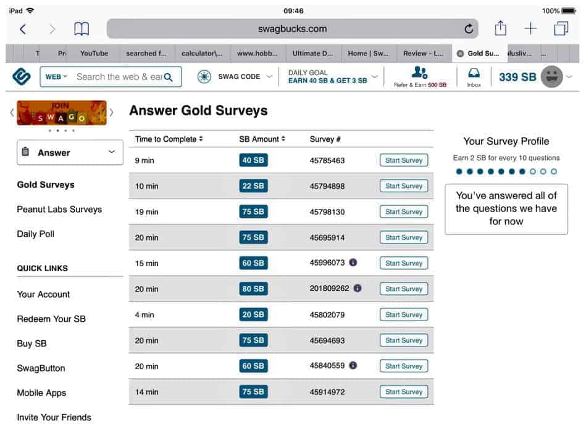Open the WEB search type dropdown
This screenshot has height=429, width=586.
pyautogui.click(x=56, y=77)
